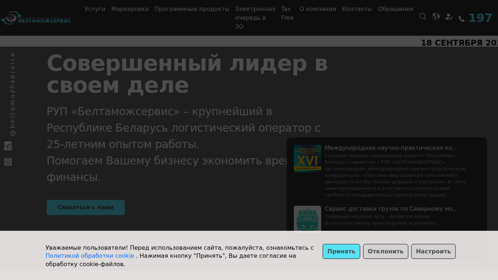The image size is (498, 280).
Task: Open the О компании menu
Action: coord(318,9)
